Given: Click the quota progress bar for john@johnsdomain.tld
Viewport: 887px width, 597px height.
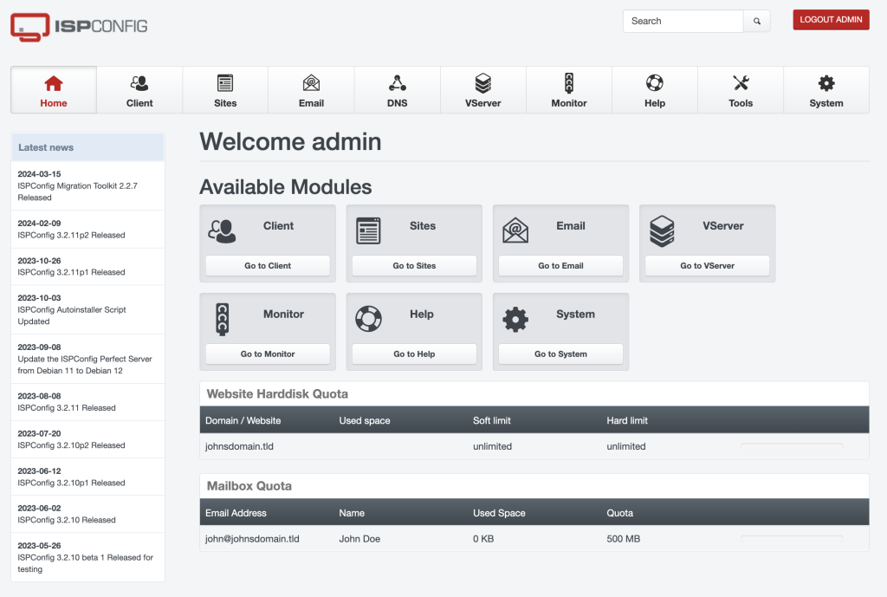Looking at the screenshot, I should point(791,538).
